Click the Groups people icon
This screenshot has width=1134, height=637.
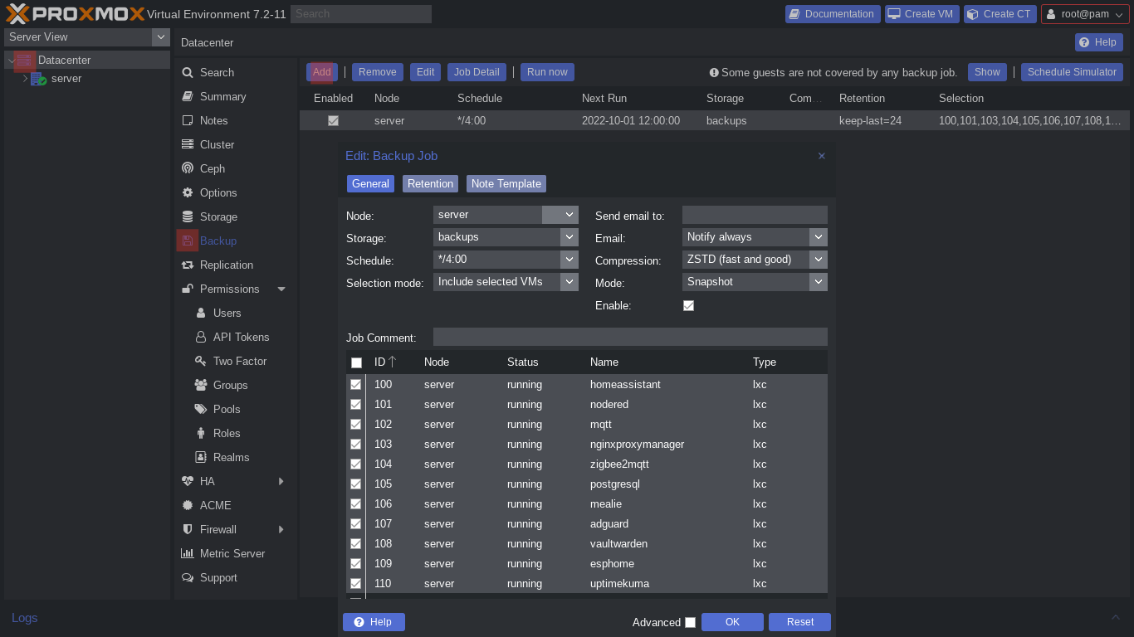tap(201, 385)
